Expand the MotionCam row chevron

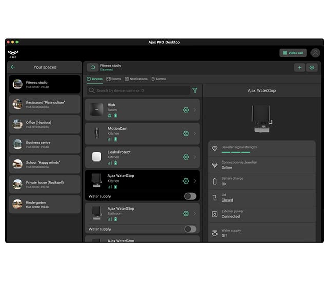[195, 133]
